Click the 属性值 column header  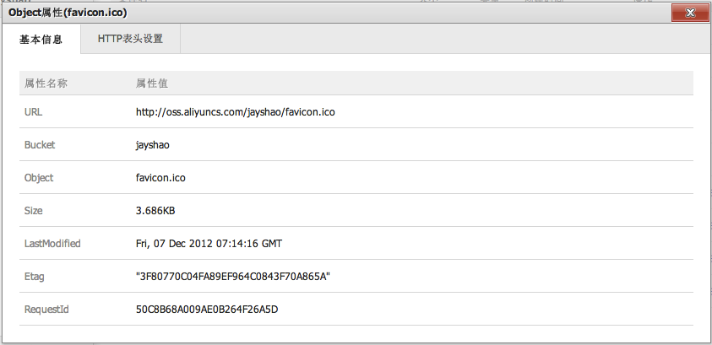click(151, 83)
